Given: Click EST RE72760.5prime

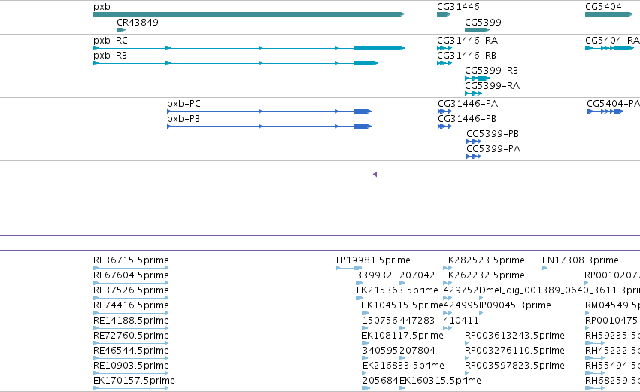Looking at the screenshot, I should (x=131, y=343).
